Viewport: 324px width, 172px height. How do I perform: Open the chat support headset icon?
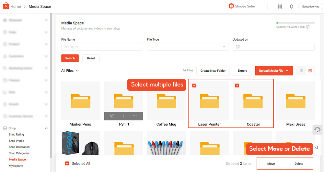tap(318, 130)
